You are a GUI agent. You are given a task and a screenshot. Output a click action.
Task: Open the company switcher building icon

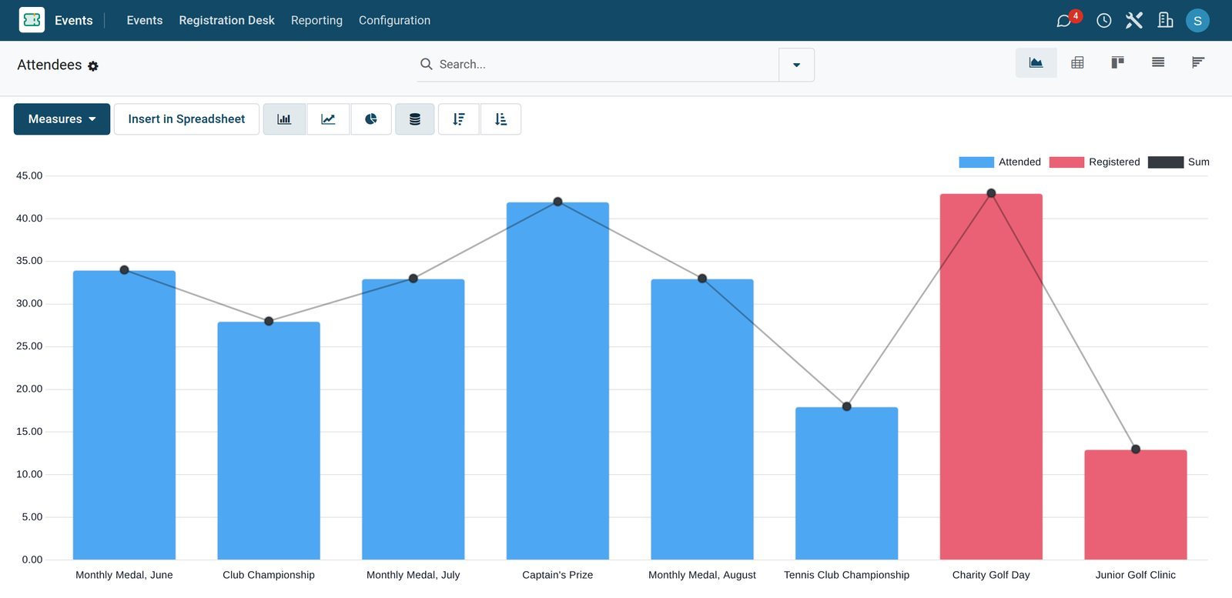(1165, 21)
